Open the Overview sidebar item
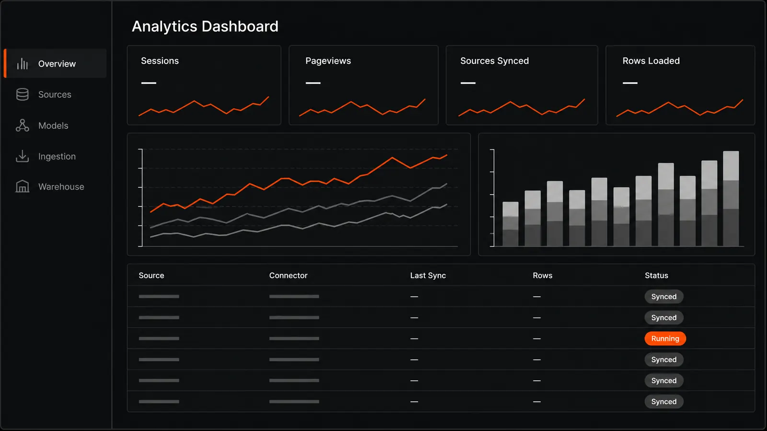Viewport: 767px width, 431px height. click(x=56, y=63)
